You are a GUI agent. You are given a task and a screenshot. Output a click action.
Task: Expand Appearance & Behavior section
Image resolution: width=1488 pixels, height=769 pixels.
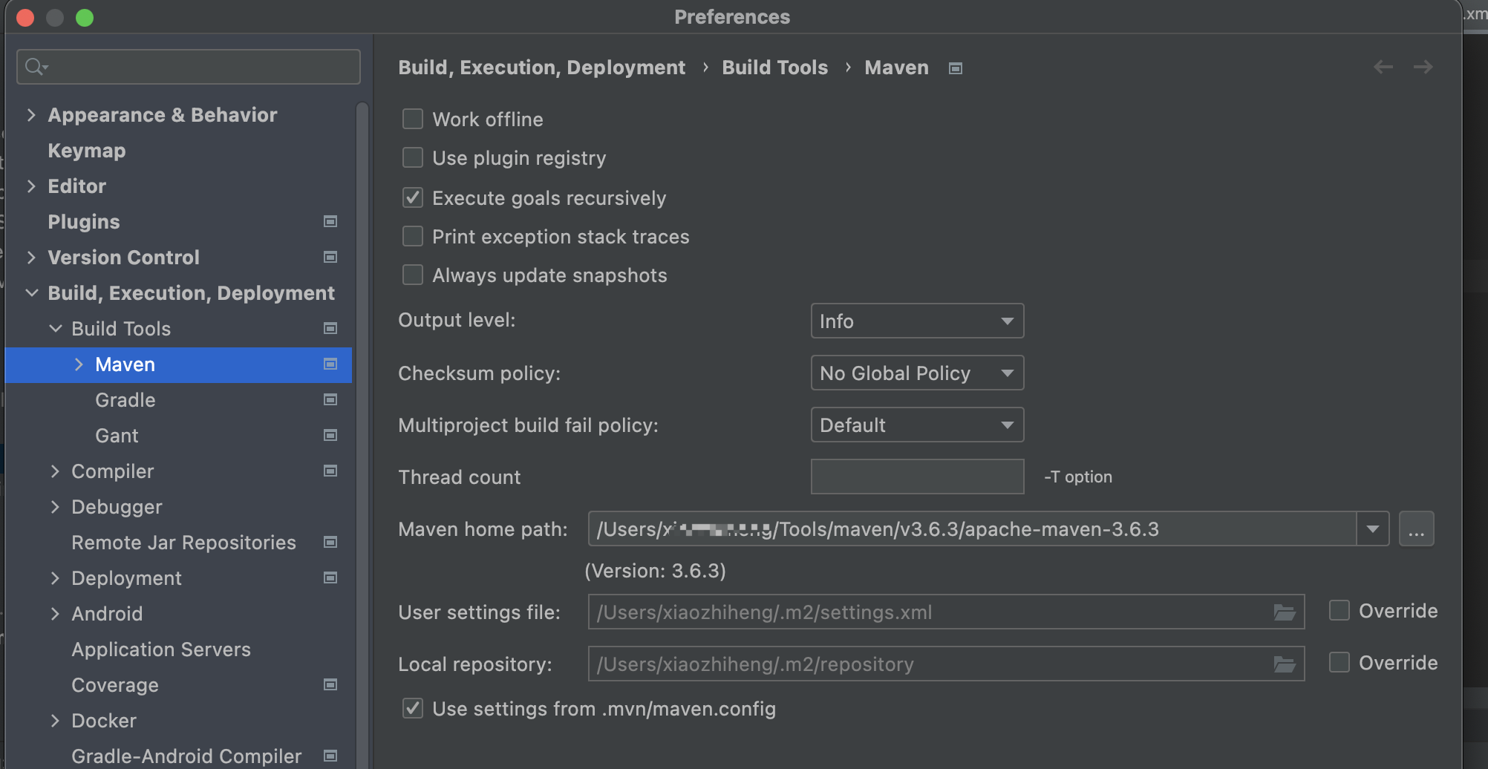point(31,114)
